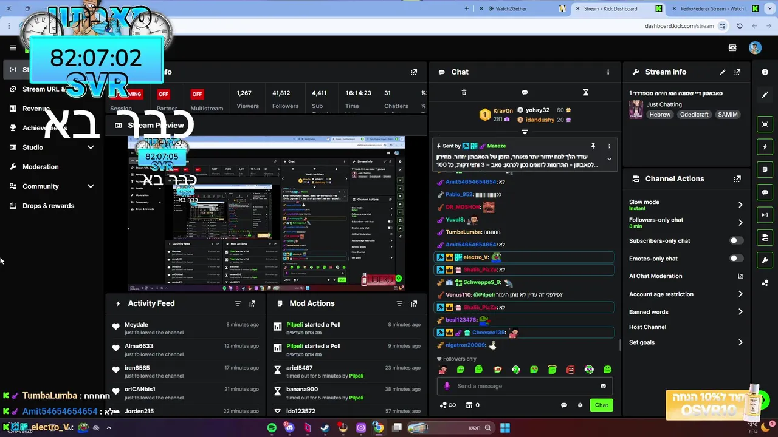The height and width of the screenshot is (437, 778).
Task: Click the info icon in right sidebar
Action: [x=765, y=72]
